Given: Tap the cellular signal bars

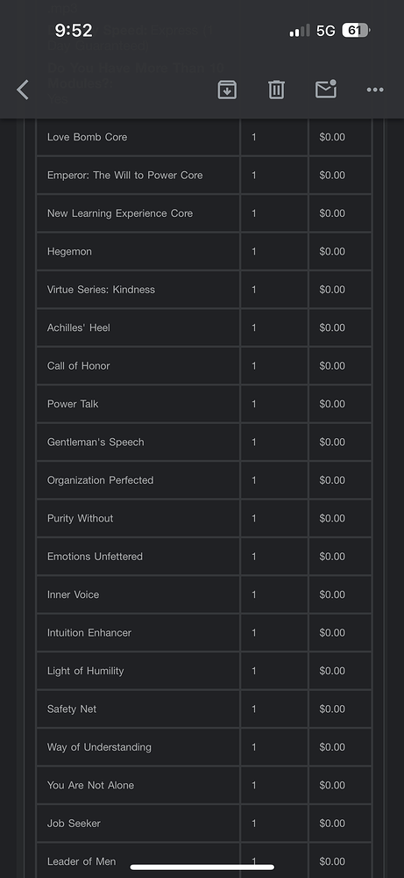Looking at the screenshot, I should coord(300,30).
